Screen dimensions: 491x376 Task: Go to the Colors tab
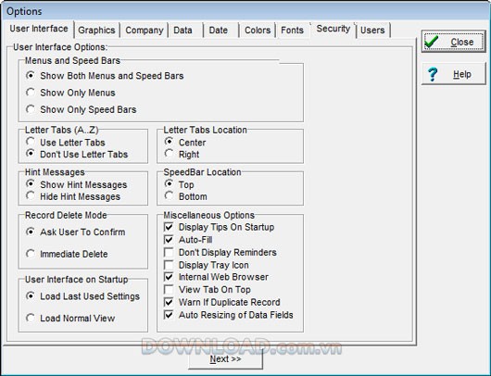[x=258, y=30]
